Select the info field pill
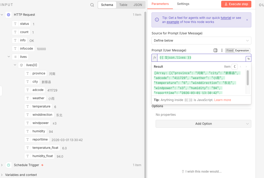Screen dimensions: 264x178 20,40
